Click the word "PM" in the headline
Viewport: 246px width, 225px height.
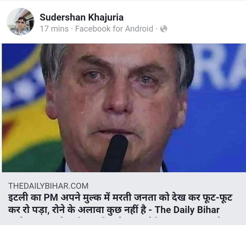click(x=51, y=198)
